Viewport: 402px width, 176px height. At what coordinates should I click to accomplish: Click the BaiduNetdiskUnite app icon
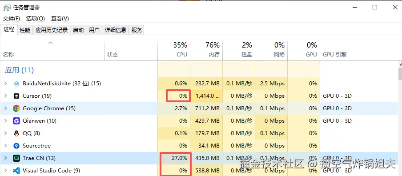click(16, 84)
